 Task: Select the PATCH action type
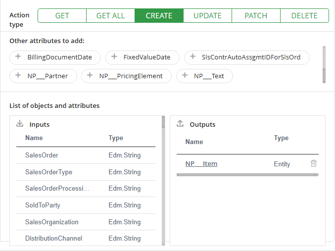pos(256,16)
